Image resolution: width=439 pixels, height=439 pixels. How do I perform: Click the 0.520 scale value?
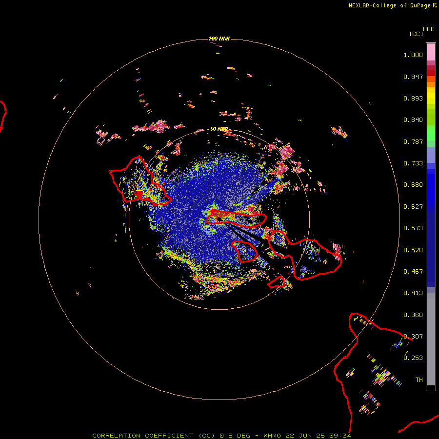point(413,250)
